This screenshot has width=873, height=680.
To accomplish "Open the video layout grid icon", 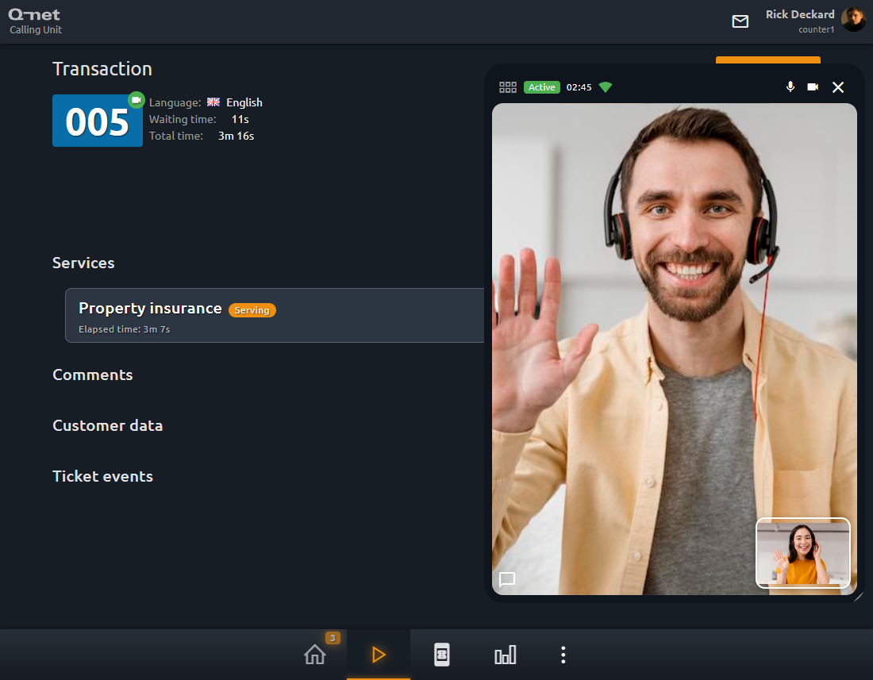I will 508,87.
